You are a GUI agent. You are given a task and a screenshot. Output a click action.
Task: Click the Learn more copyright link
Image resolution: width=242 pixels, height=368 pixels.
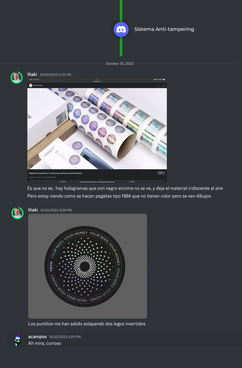(53, 177)
